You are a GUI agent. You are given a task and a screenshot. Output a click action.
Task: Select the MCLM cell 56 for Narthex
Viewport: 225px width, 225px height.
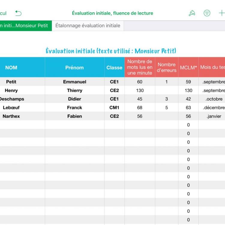(188, 116)
